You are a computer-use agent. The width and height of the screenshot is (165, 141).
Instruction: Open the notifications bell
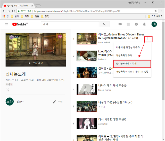point(144,24)
